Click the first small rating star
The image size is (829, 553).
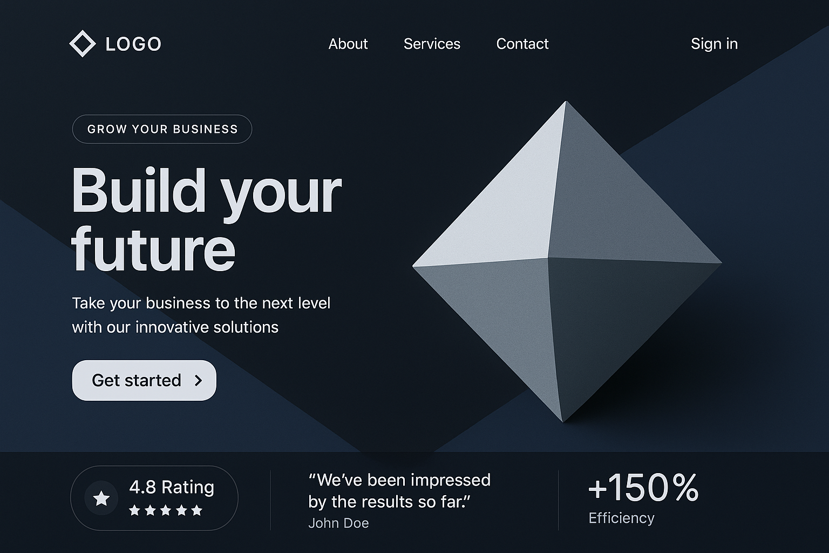tap(134, 510)
